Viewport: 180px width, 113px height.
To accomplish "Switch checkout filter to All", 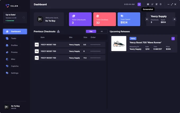I will pos(102,31).
